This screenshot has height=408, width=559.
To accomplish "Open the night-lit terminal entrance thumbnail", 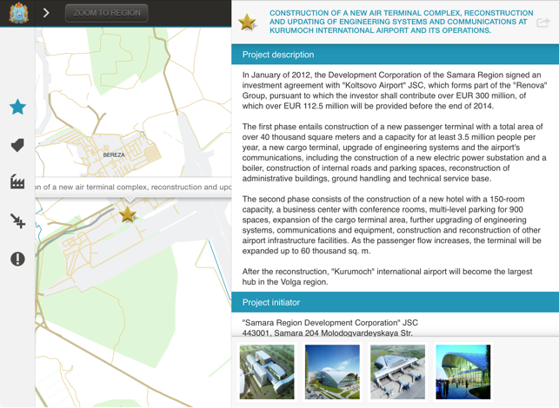I will 463,372.
